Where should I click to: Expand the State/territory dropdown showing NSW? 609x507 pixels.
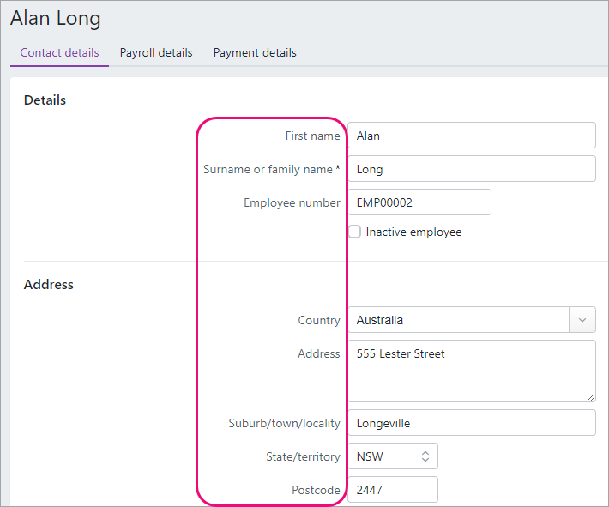392,456
